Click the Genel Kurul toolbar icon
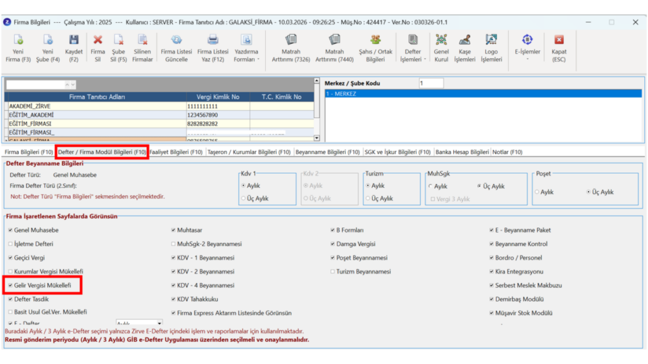 coord(441,48)
